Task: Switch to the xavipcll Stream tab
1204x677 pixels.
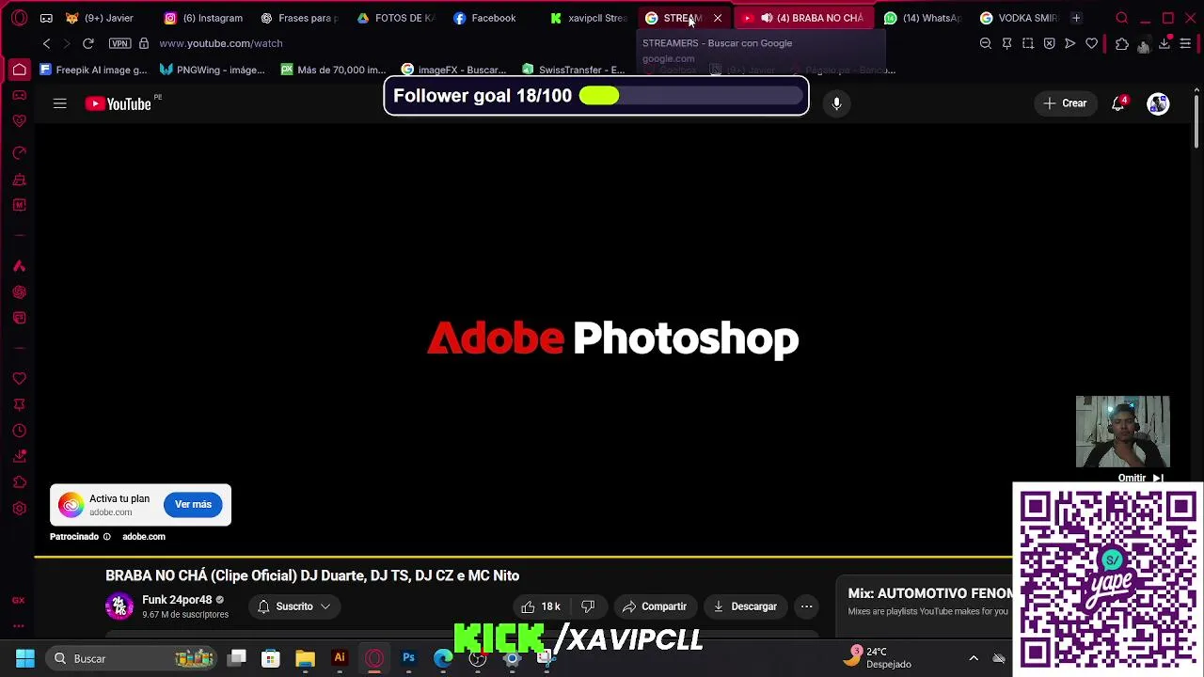Action: tap(588, 18)
